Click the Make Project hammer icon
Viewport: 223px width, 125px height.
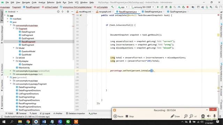coord(112,7)
